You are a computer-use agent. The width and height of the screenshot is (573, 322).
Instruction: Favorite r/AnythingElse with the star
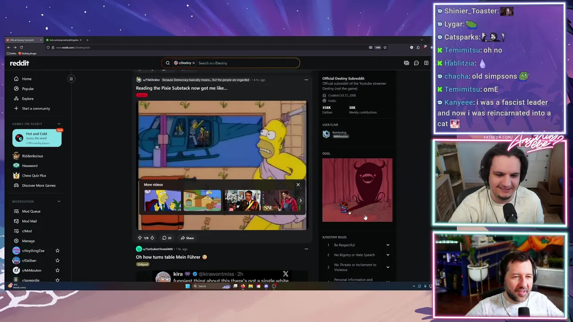click(x=57, y=250)
